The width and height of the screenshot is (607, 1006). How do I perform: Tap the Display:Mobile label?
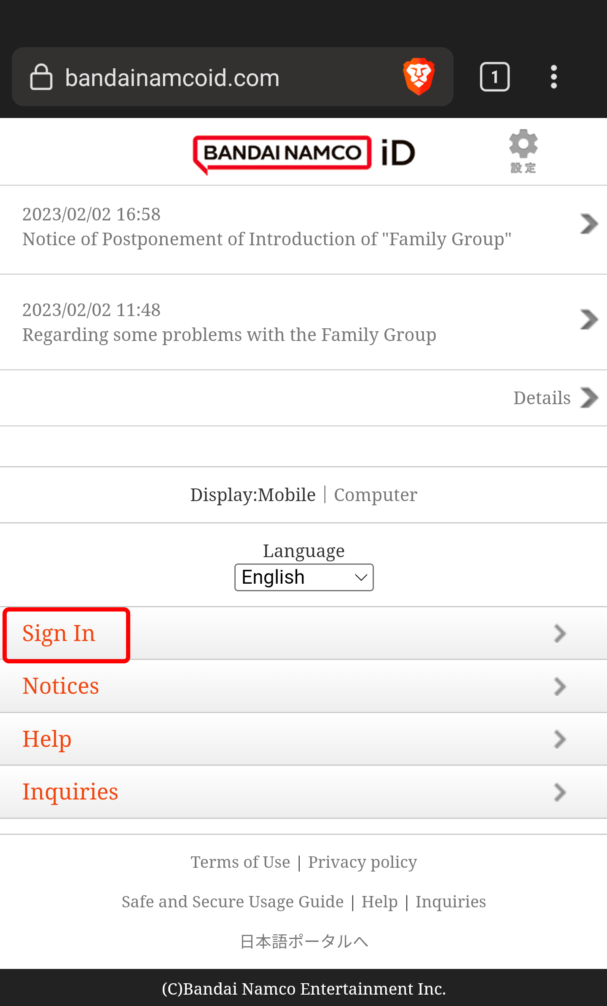pos(253,495)
